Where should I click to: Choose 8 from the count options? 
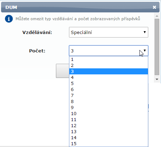[x=109, y=102]
